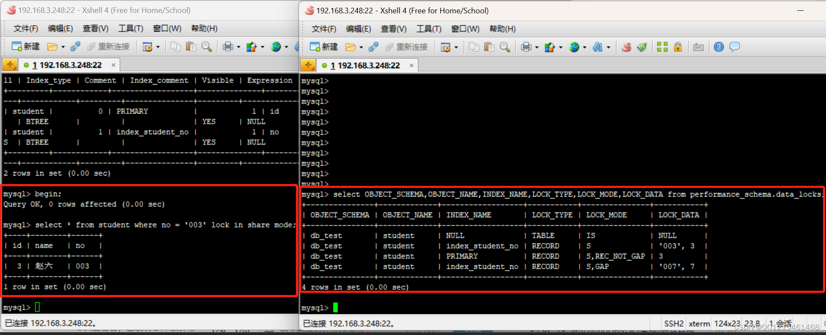Click Font icon in right window toolbar

pyautogui.click(x=598, y=47)
